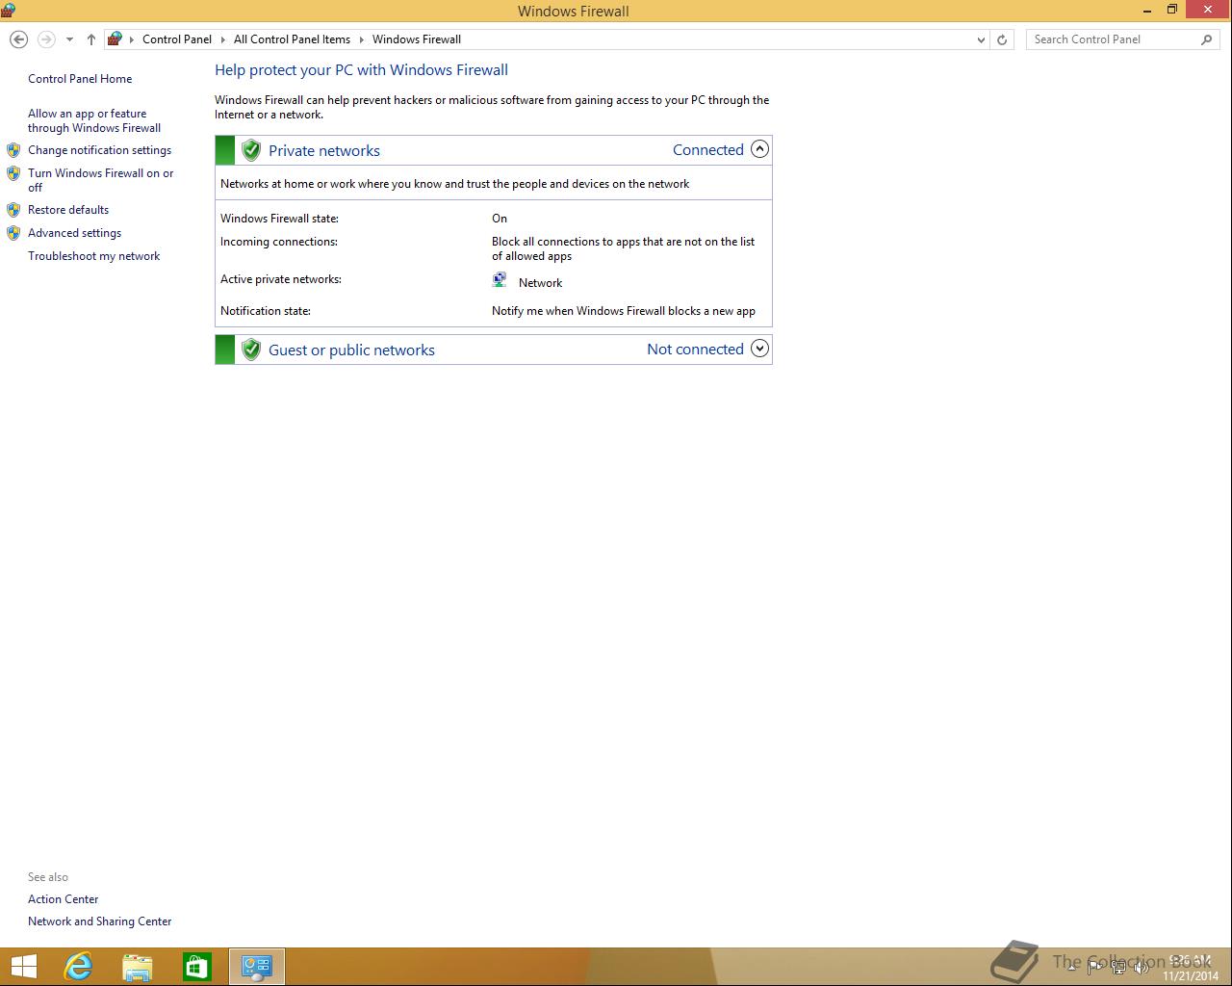Click the Control Panel taskbar button

pos(257,967)
